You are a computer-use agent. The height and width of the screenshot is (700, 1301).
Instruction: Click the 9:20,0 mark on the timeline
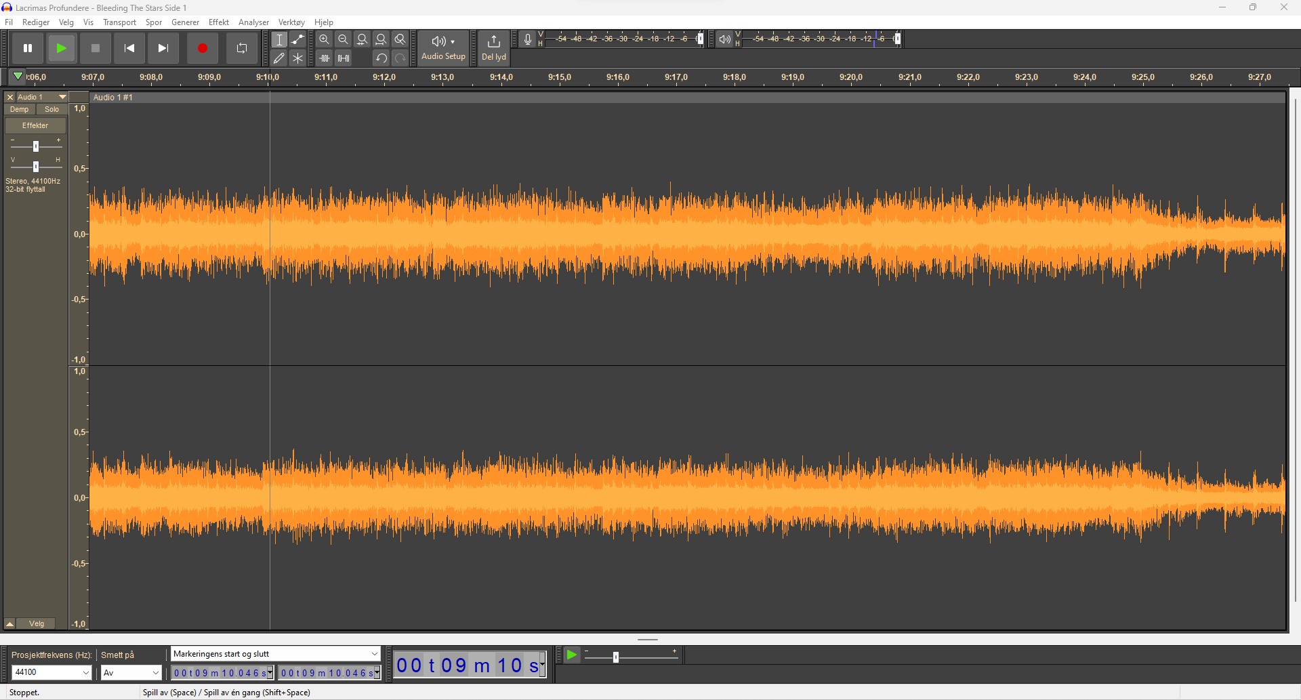[x=850, y=77]
